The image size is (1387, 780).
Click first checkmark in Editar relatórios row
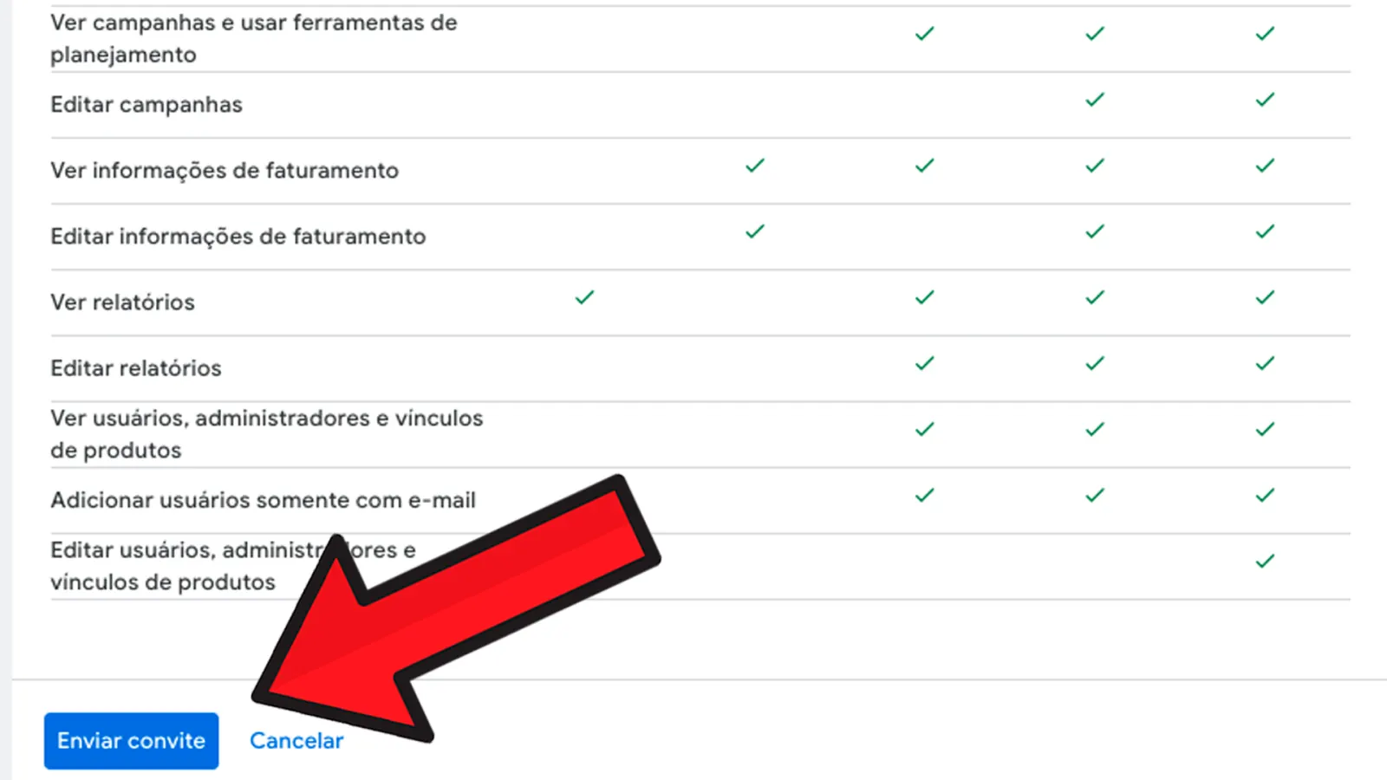click(925, 363)
